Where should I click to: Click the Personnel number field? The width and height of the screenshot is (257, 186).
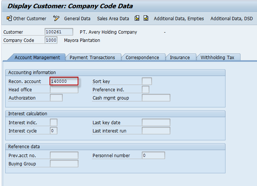(x=153, y=155)
